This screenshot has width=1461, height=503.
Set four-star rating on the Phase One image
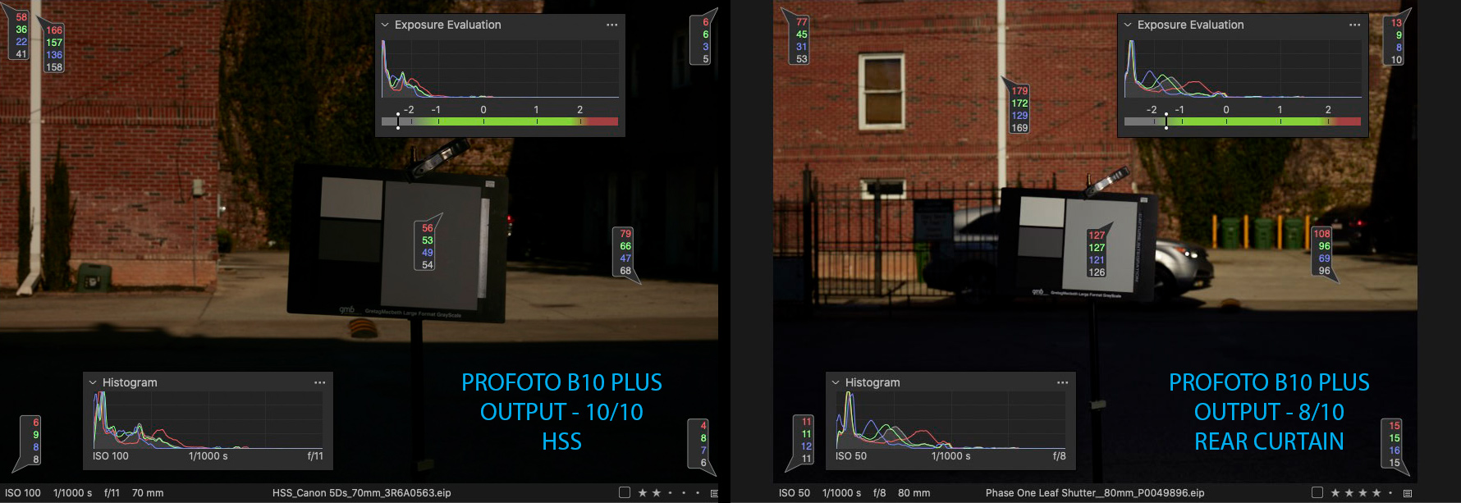[1376, 493]
